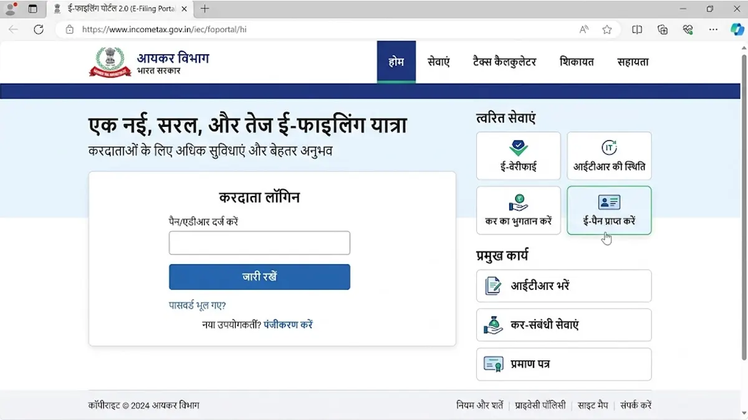Open the tab actions menu icon
The image size is (748, 420).
[33, 9]
